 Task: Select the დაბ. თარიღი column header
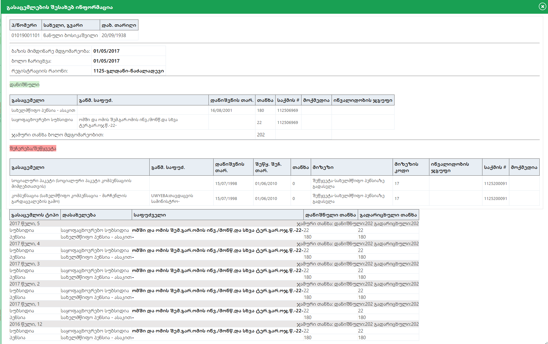pyautogui.click(x=119, y=25)
